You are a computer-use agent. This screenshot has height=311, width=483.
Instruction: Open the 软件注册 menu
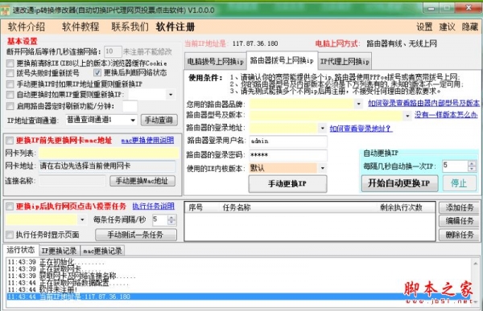pyautogui.click(x=175, y=27)
